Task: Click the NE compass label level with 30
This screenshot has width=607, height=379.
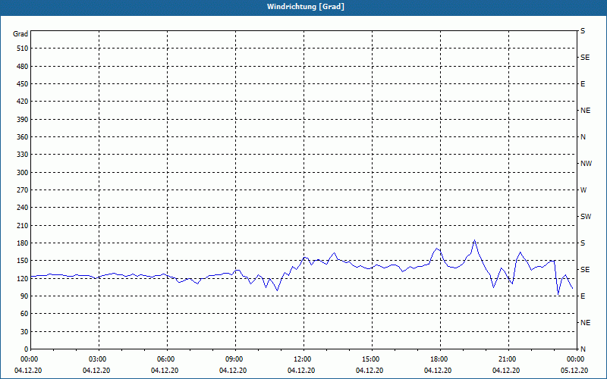Action: 586,323
